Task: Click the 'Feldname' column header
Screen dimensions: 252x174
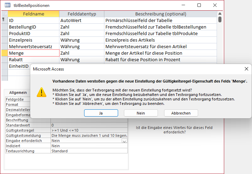Action: (33, 14)
